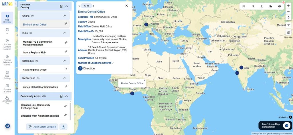Click the Ghana map marker

click(x=132, y=93)
